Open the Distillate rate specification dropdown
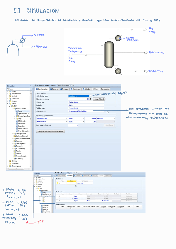Screen dimensions: 176x249 coord(66,118)
